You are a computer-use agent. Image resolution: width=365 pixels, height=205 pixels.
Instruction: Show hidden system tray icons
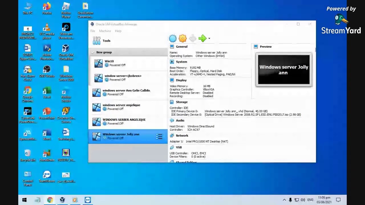tap(284, 200)
